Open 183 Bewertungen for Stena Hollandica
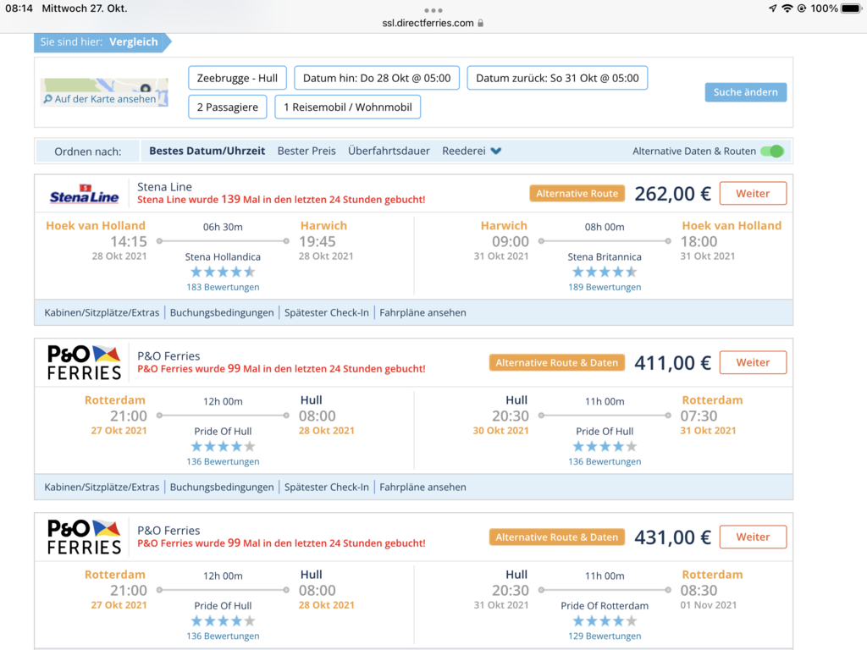This screenshot has height=650, width=867. tap(223, 288)
